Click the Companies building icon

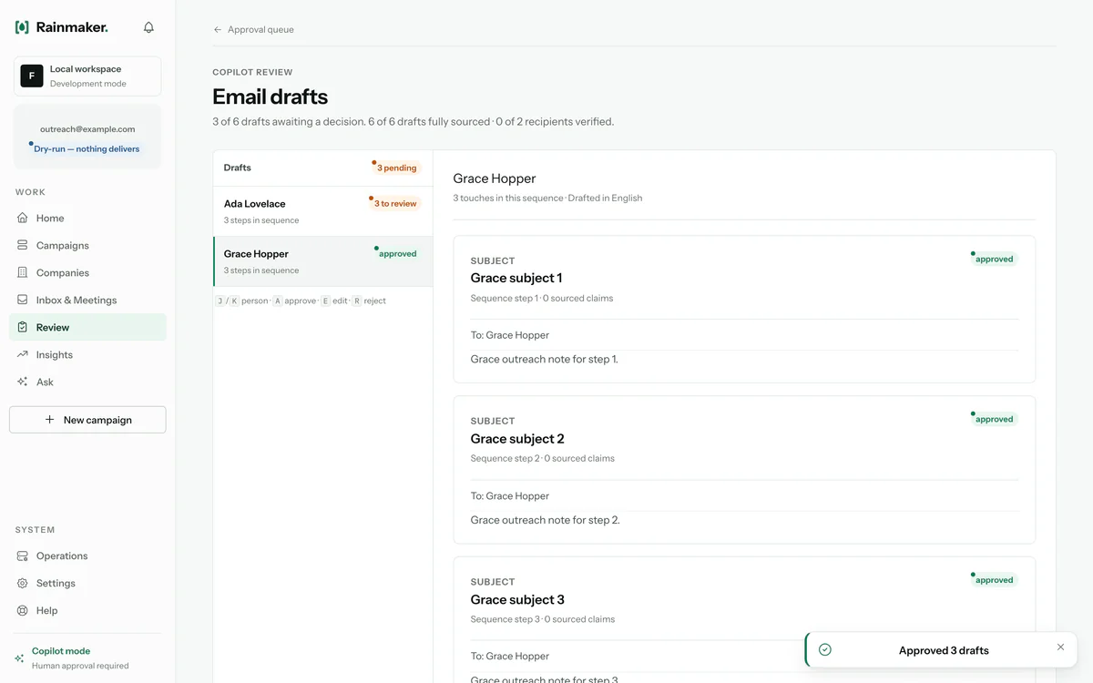point(23,272)
